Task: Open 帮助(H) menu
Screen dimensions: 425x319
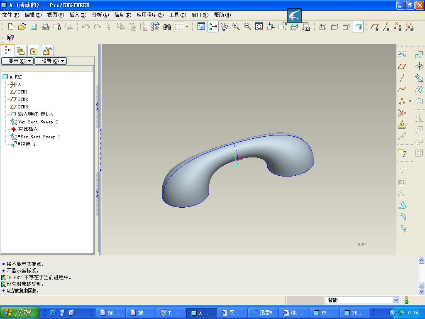Action: tap(222, 15)
